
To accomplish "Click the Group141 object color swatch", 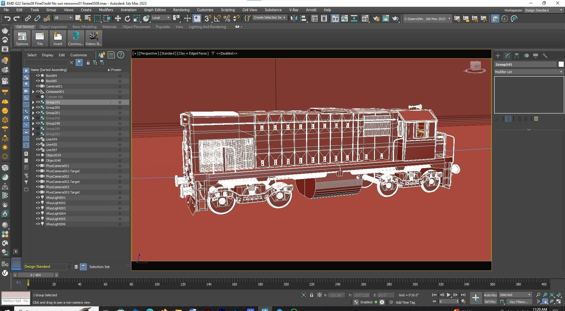I will coord(561,64).
